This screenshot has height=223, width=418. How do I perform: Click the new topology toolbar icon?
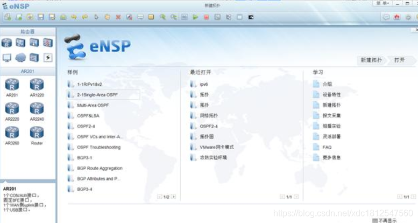[8, 17]
